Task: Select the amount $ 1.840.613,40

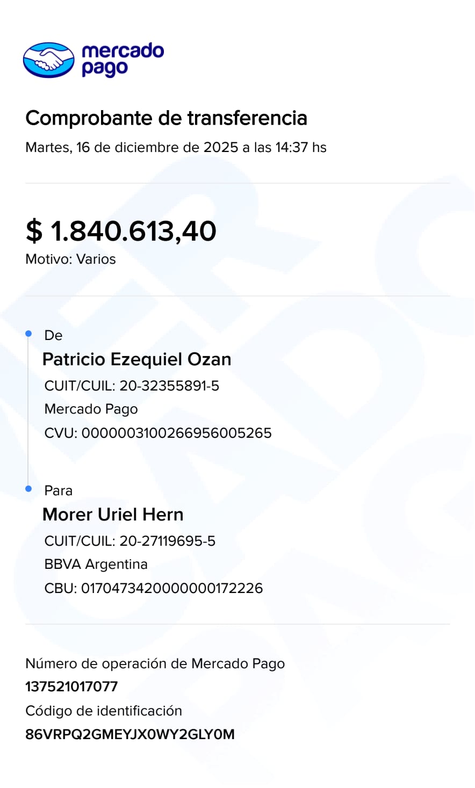Action: pyautogui.click(x=121, y=232)
